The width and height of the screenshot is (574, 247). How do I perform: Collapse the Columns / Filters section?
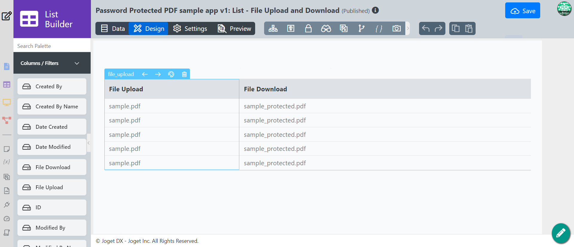[77, 63]
